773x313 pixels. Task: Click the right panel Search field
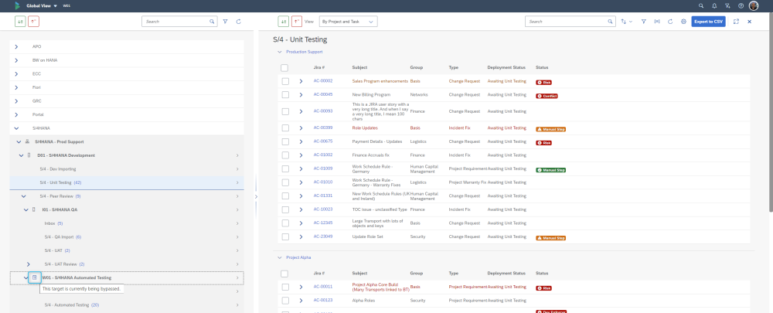(564, 22)
